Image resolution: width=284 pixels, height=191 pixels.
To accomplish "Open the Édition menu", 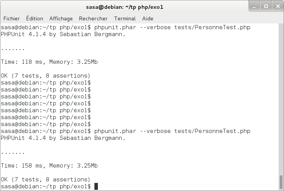I will [35, 18].
